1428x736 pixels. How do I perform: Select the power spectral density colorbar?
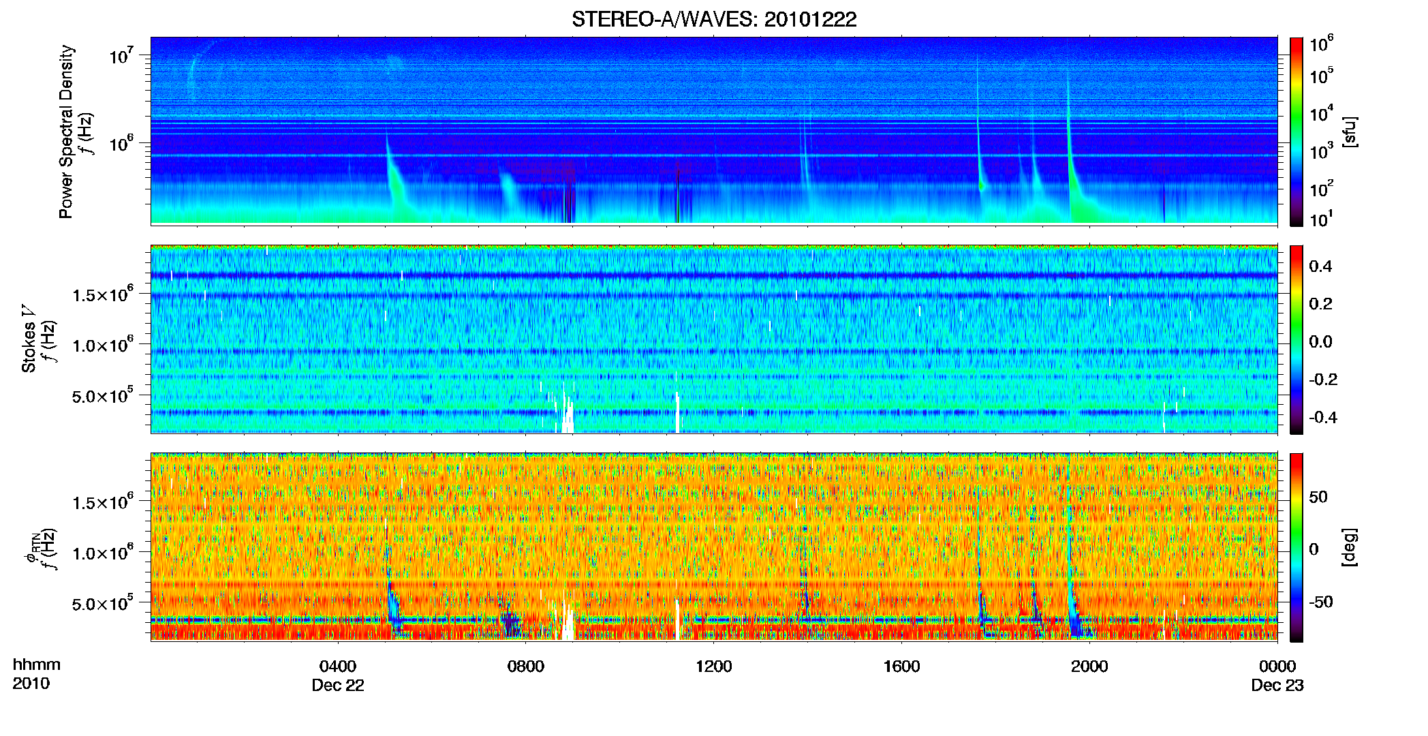tap(1296, 132)
